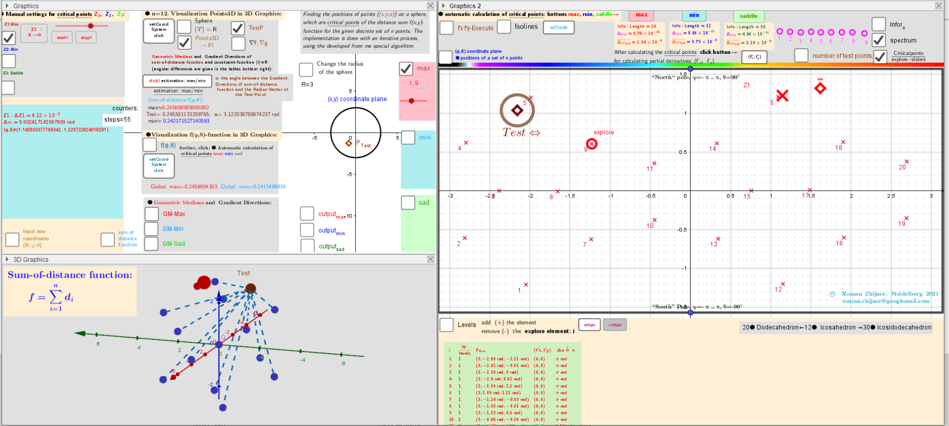Enable the Z2: Min checkbox
The image size is (949, 426).
pyautogui.click(x=9, y=61)
